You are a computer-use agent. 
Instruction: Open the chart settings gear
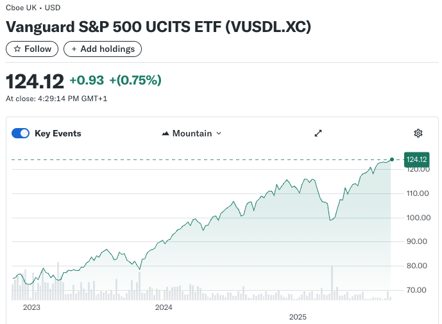click(418, 133)
